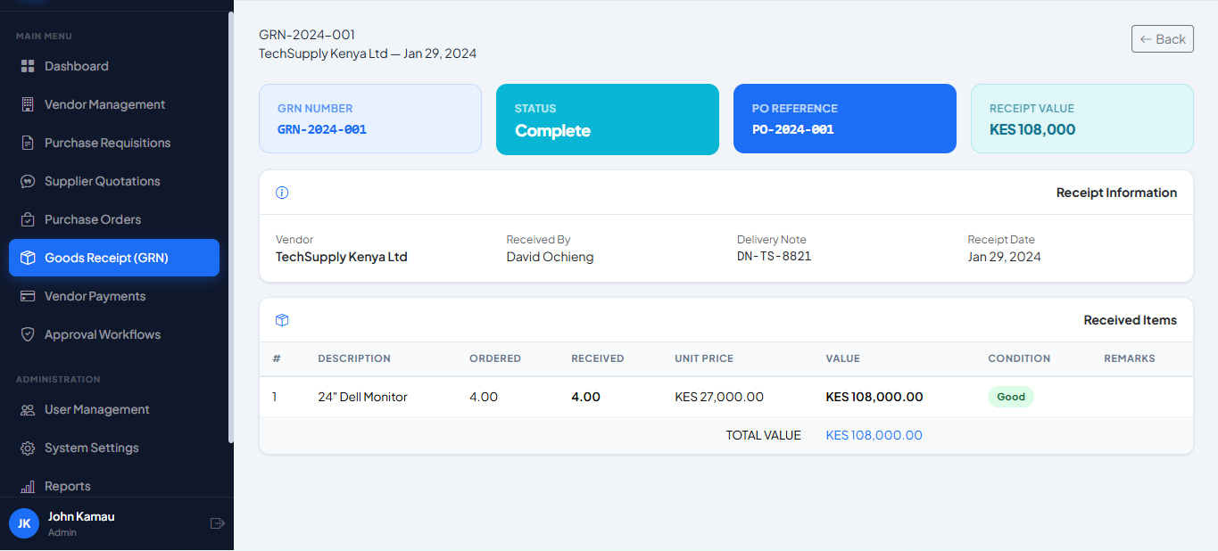The width and height of the screenshot is (1218, 551).
Task: Click the Received Items box icon
Action: click(x=282, y=320)
